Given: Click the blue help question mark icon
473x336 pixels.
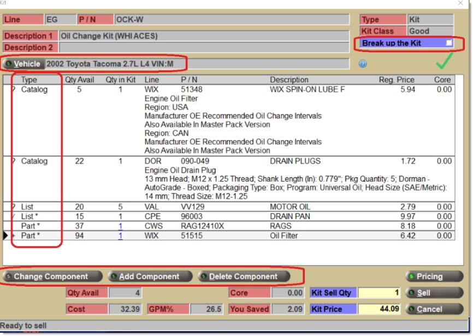Looking at the screenshot, I should pos(363,64).
